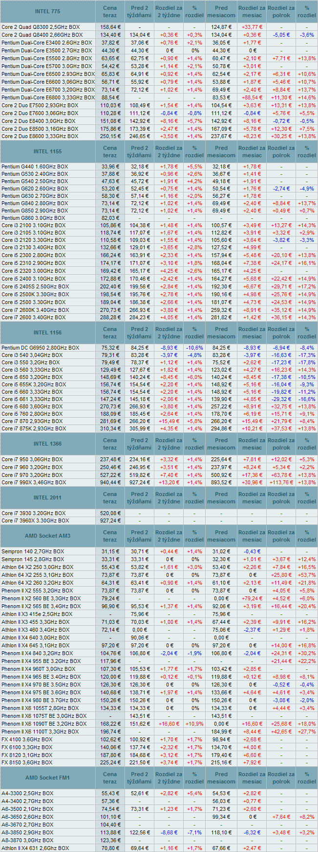Click Core i7 2600K 3.40GHz BOX name
This screenshot has width=318, height=852.
coord(35,310)
